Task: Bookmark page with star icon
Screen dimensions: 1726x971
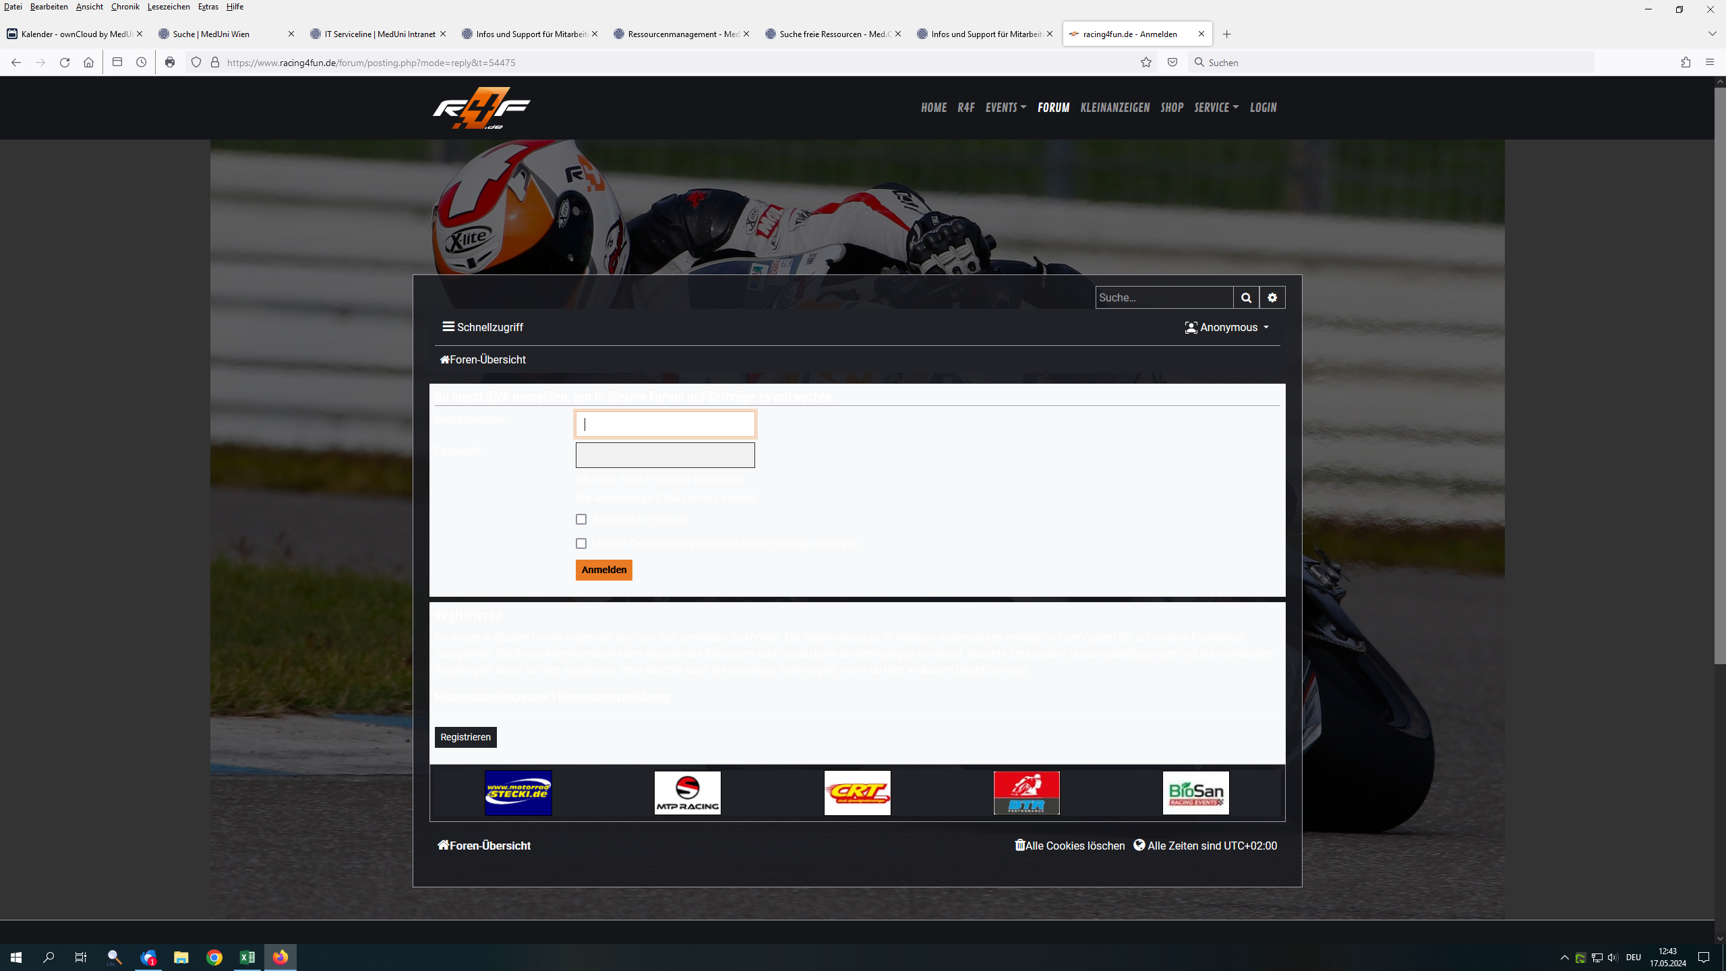Action: (1146, 63)
